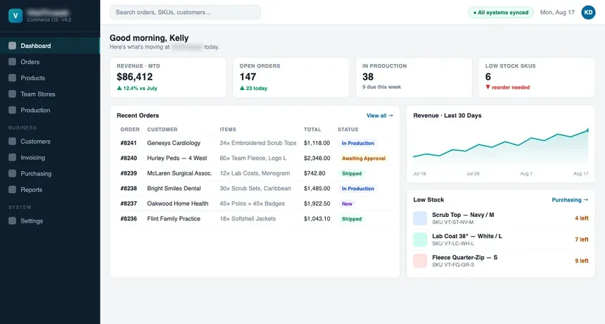Follow the Purchasing link in Low Stock
Image resolution: width=605 pixels, height=324 pixels.
click(570, 199)
